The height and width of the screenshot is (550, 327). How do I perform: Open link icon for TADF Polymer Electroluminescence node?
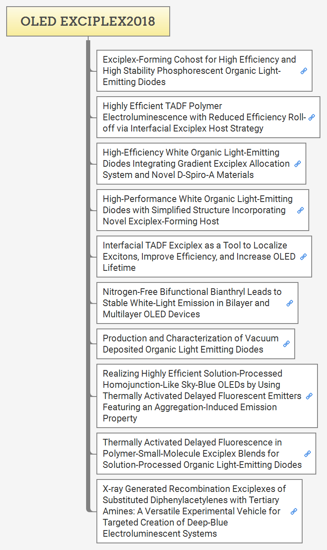312,117
